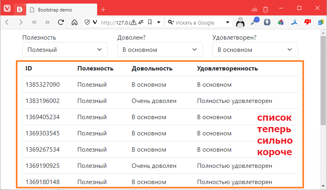This screenshot has height=190, width=327.
Task: Bookmark this page via address bar icon
Action: [149, 23]
